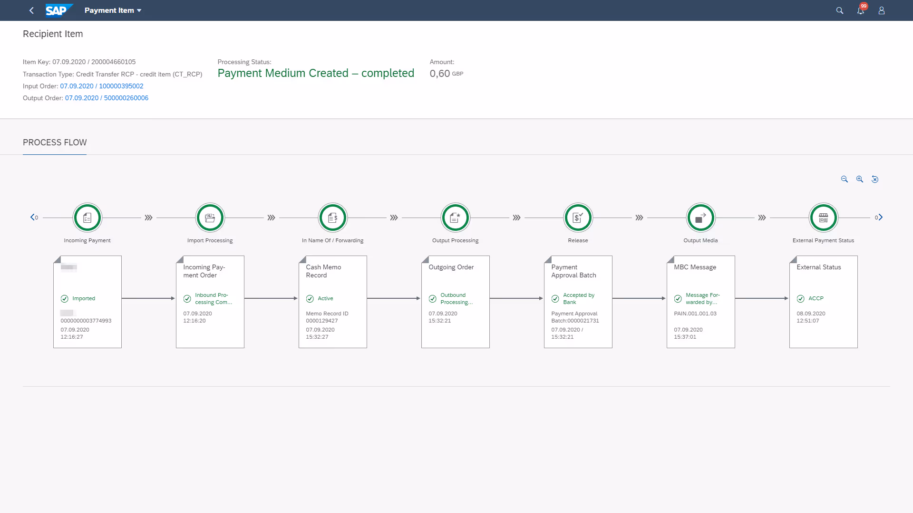This screenshot has height=513, width=913.
Task: Open the search in header bar
Action: (840, 10)
